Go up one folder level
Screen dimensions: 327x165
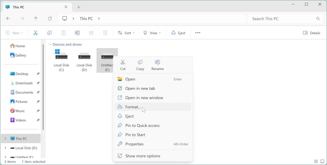click(36, 19)
